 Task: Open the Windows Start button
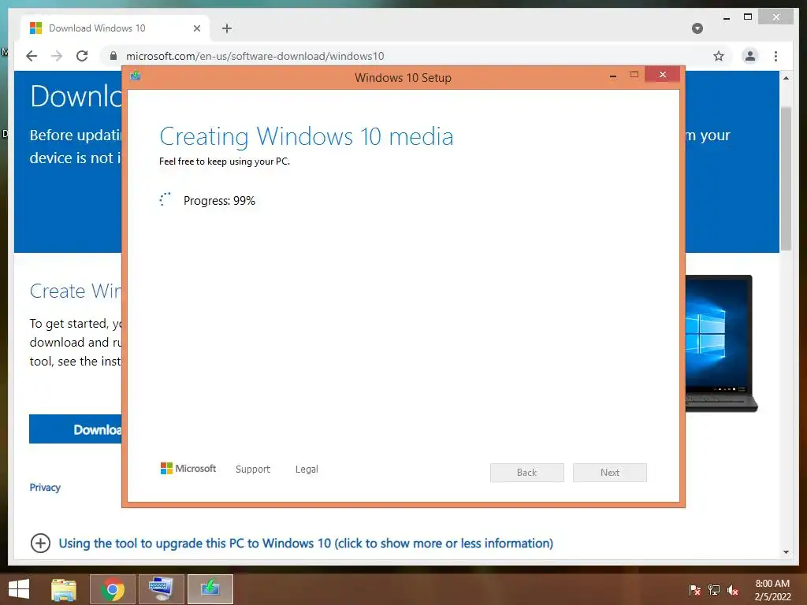[19, 589]
